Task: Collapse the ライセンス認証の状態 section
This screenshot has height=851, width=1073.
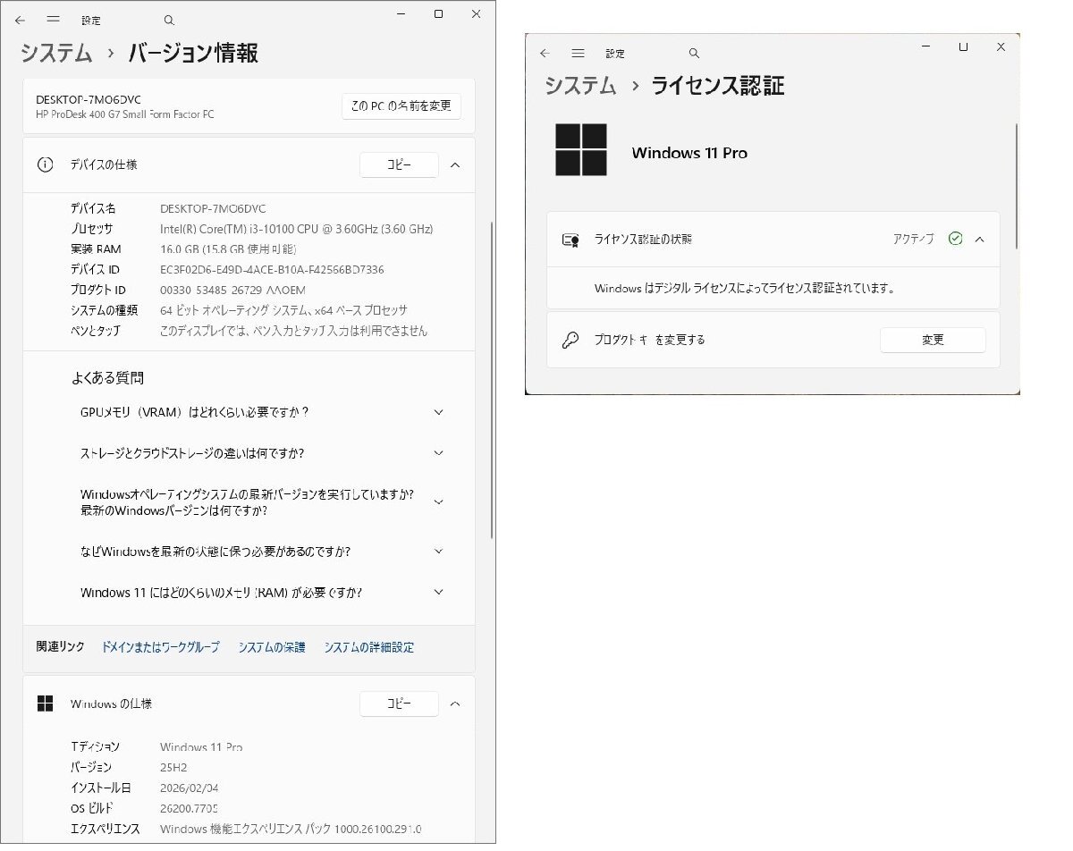Action: (981, 239)
